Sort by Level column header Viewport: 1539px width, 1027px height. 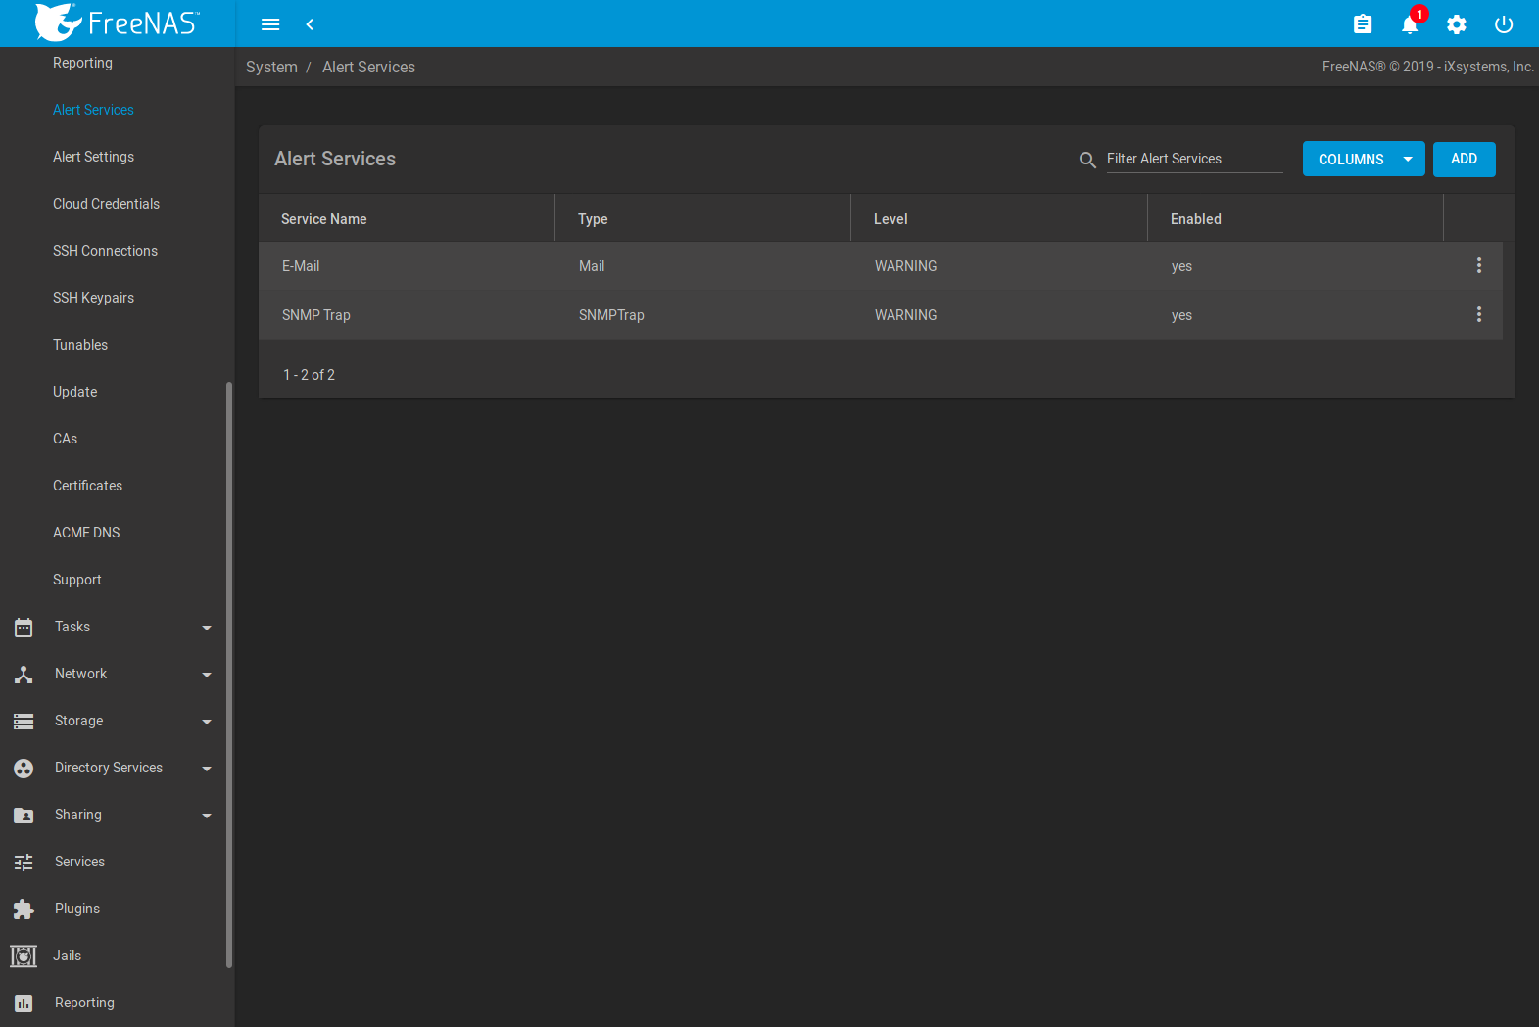coord(890,219)
